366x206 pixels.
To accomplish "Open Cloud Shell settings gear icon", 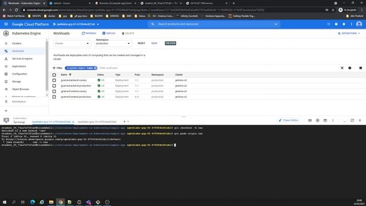I will click(x=317, y=120).
